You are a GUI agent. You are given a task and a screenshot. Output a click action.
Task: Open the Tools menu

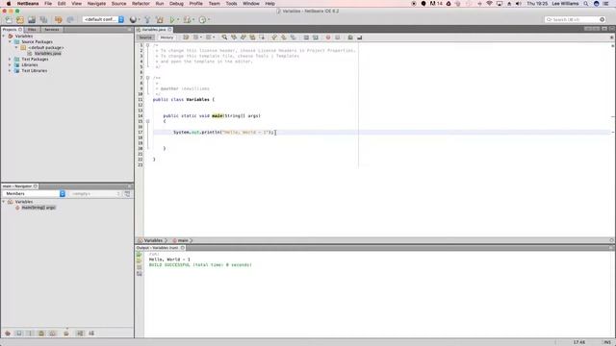pyautogui.click(x=231, y=4)
